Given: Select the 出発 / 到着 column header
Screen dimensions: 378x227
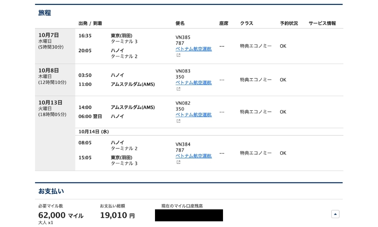Looking at the screenshot, I should click(90, 23).
